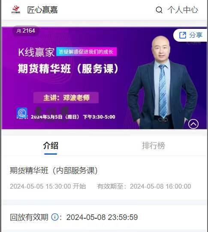Switch to the 介绍 tab
208x232 pixels.
[x=51, y=146]
